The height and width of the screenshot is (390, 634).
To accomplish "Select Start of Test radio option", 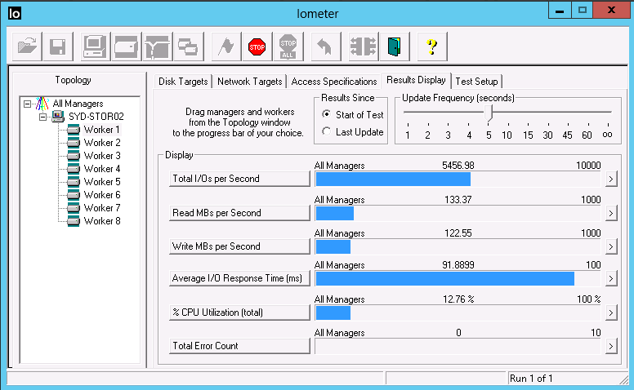I will tap(326, 114).
